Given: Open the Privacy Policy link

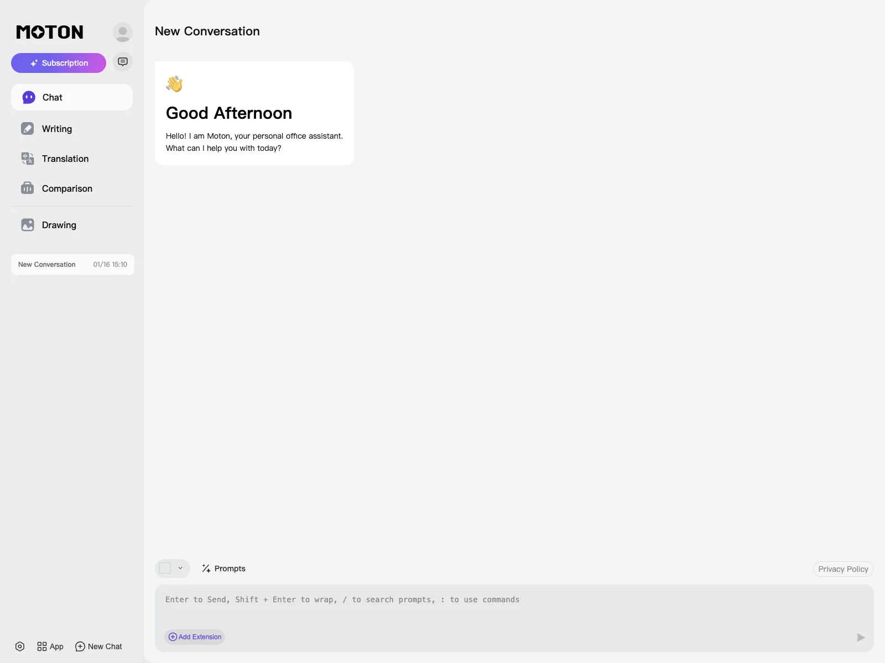Looking at the screenshot, I should coord(843,569).
